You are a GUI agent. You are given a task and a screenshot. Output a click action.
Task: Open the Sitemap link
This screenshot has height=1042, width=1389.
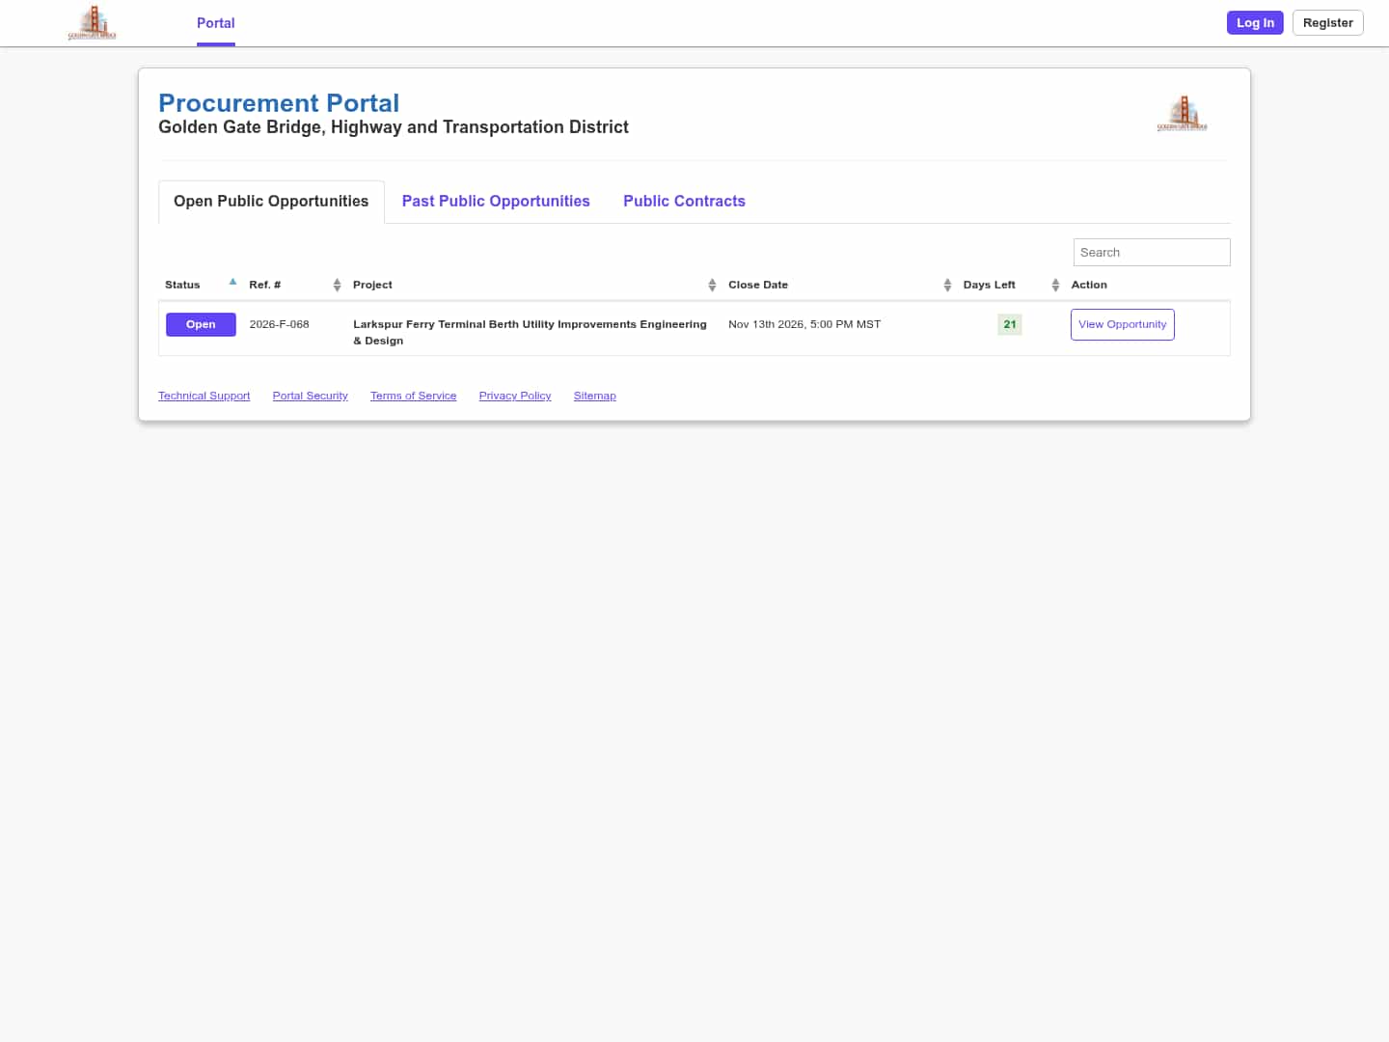[x=594, y=397]
